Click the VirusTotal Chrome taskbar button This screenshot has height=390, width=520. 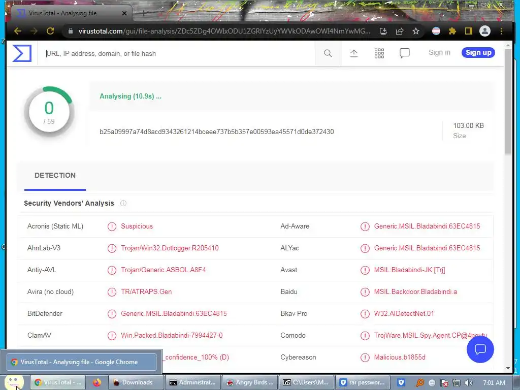coord(58,382)
